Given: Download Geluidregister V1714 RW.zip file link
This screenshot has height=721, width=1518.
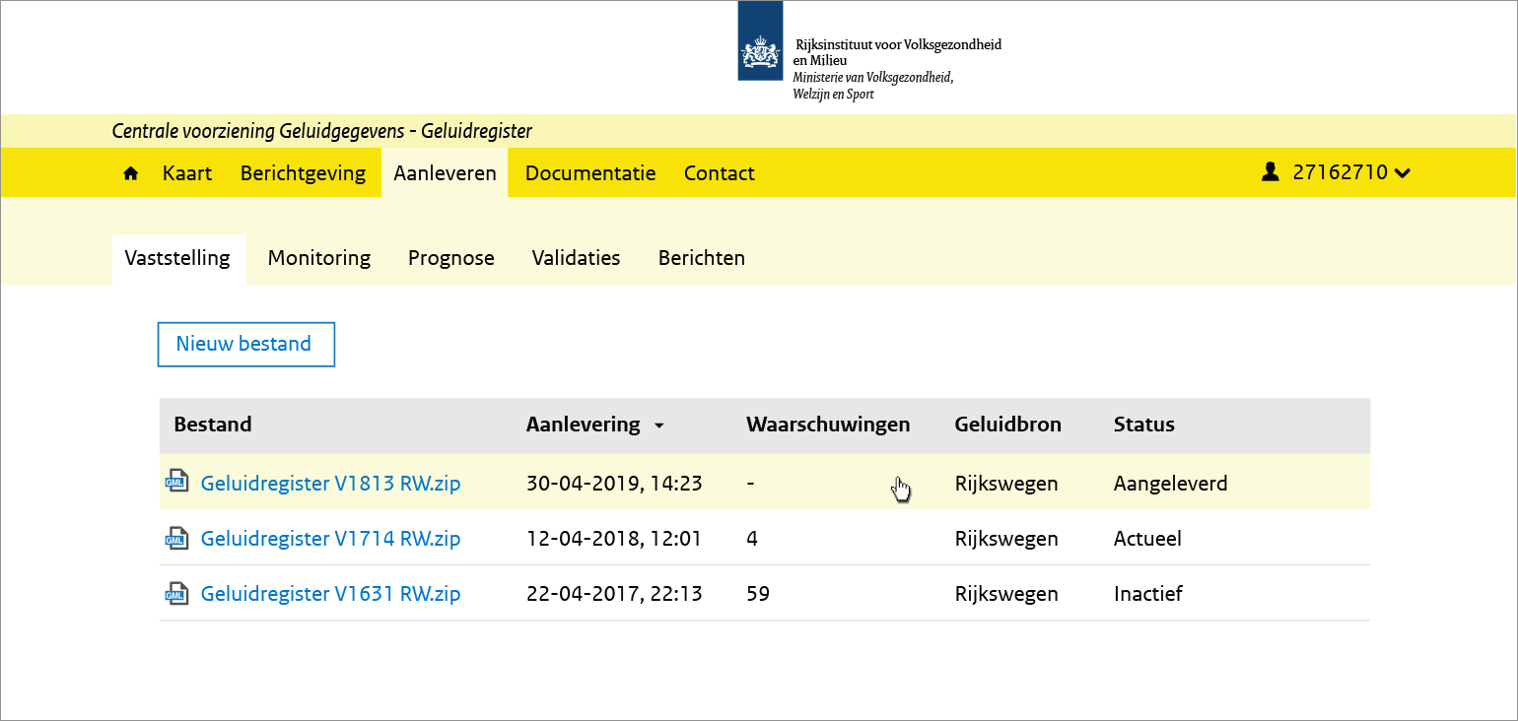Looking at the screenshot, I should coord(330,539).
